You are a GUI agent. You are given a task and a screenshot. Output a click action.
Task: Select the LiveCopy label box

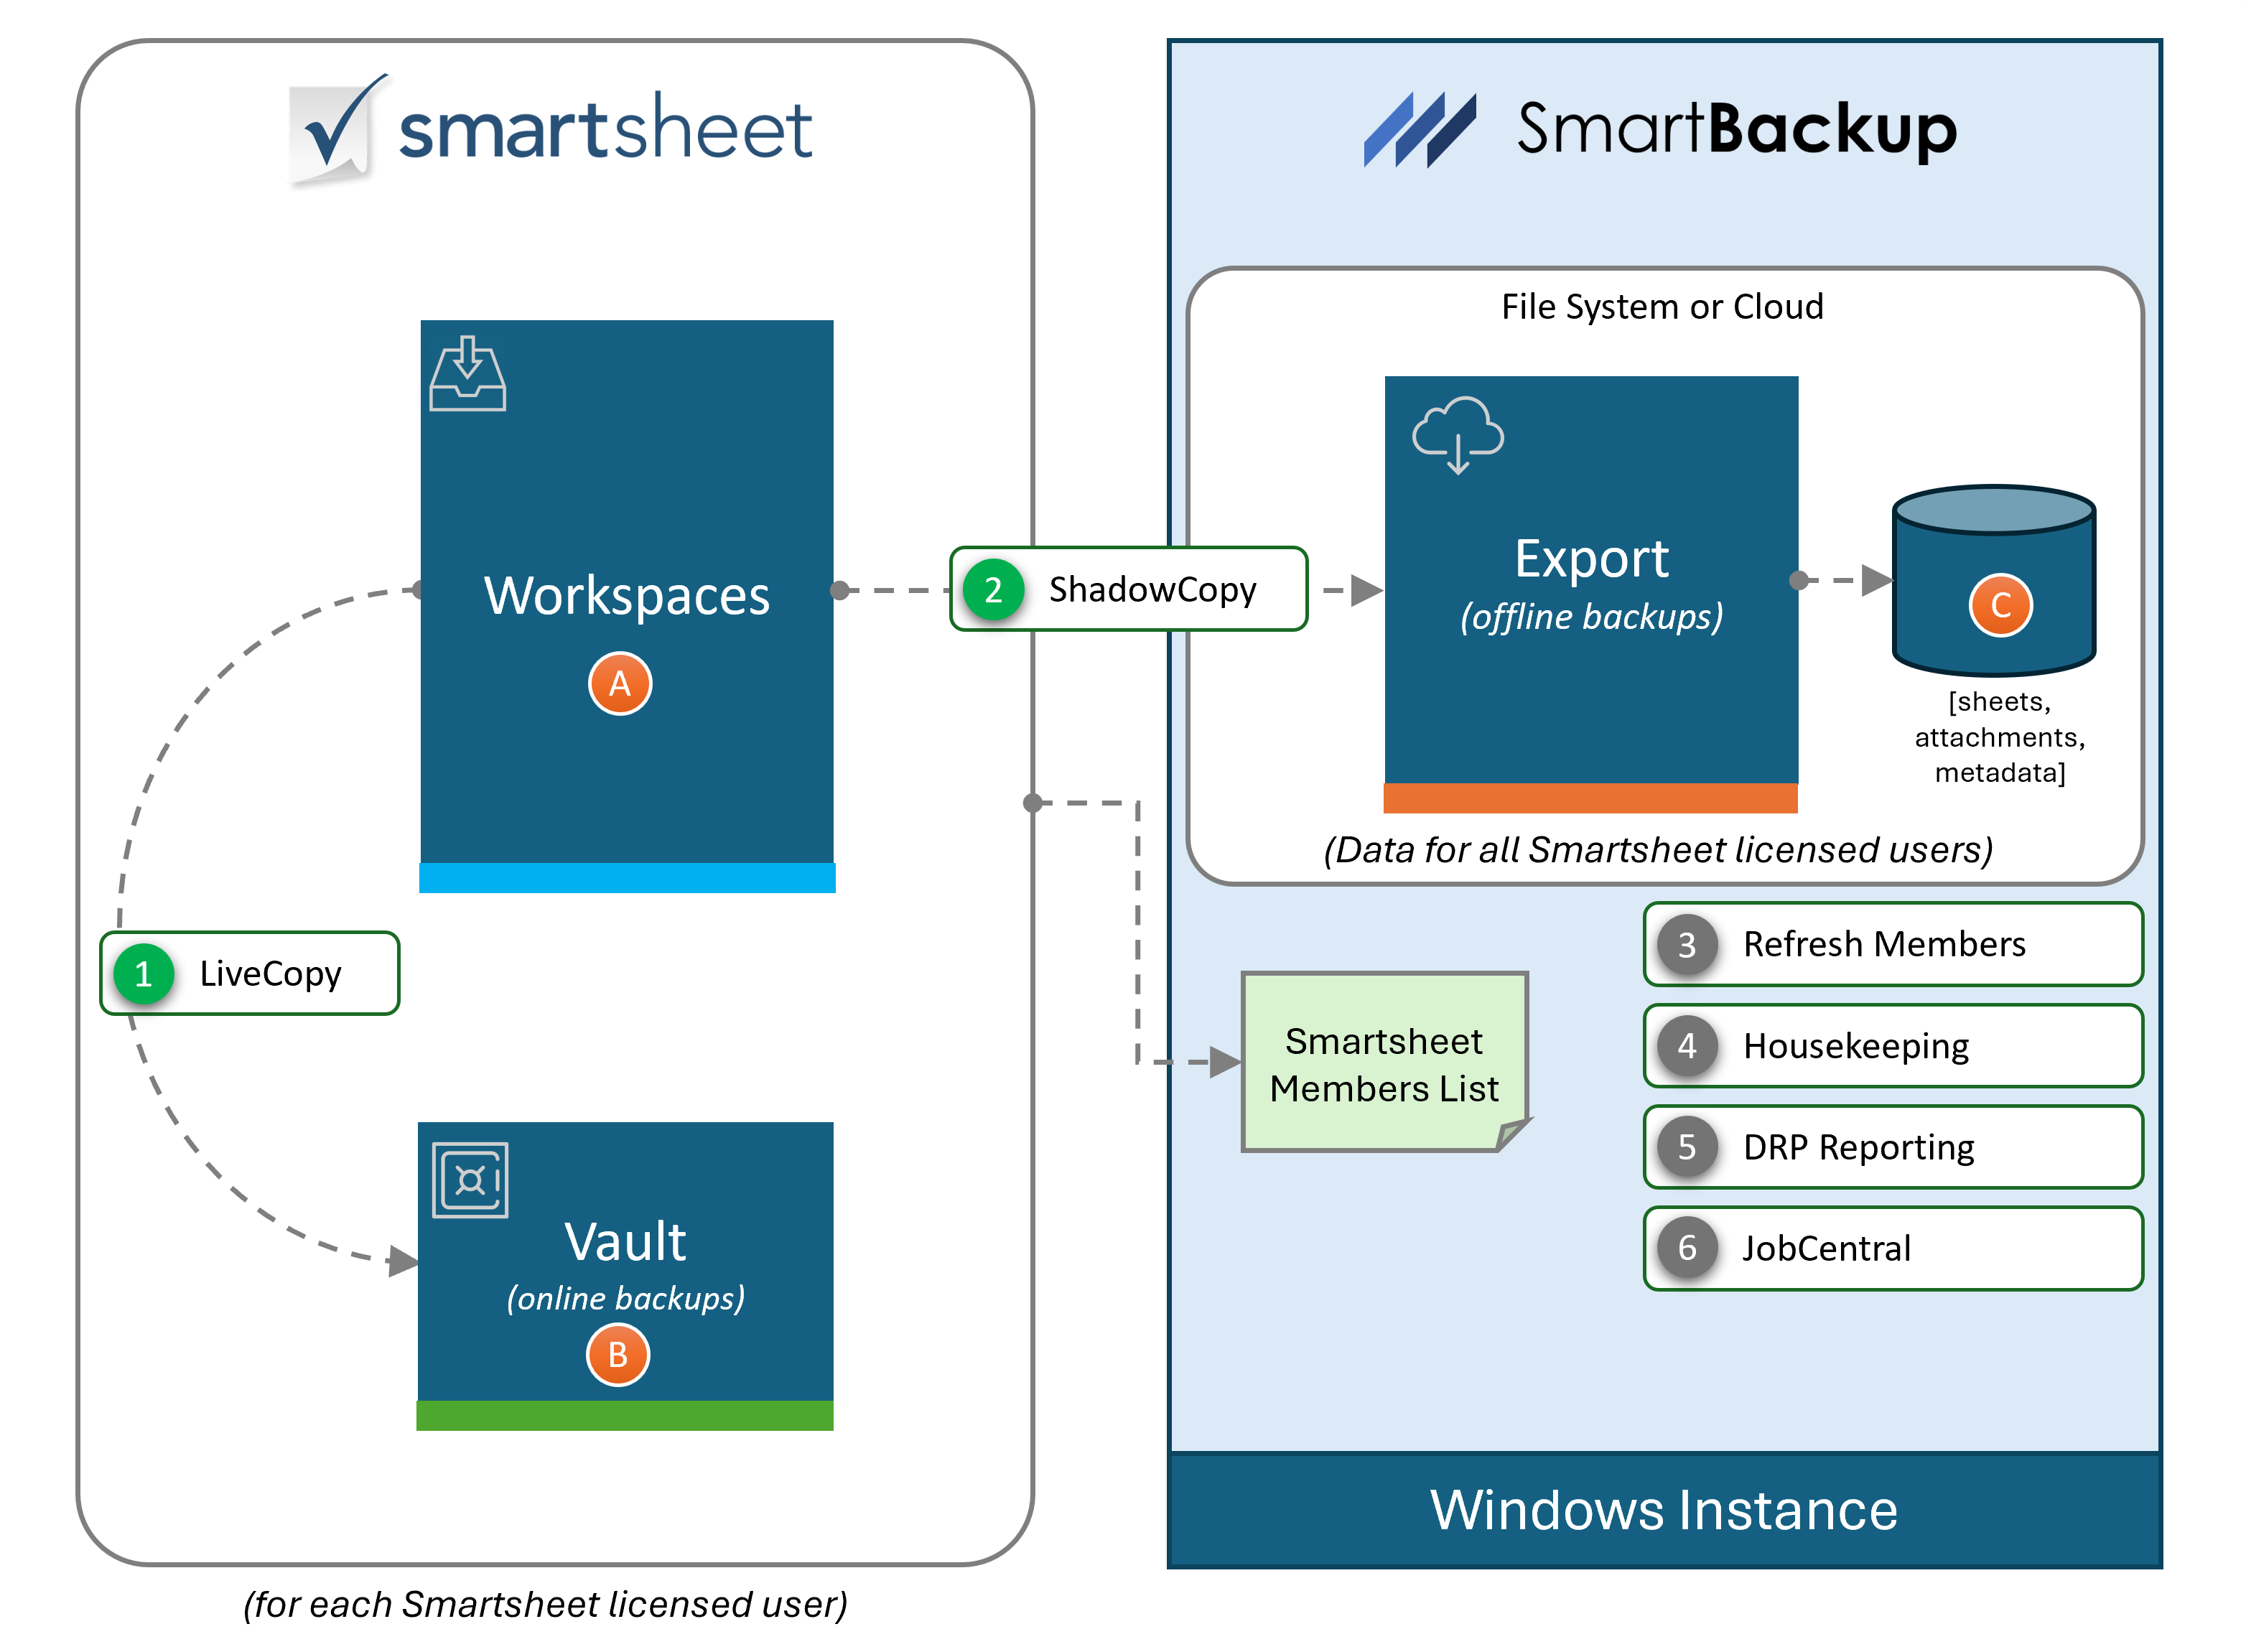tap(270, 973)
